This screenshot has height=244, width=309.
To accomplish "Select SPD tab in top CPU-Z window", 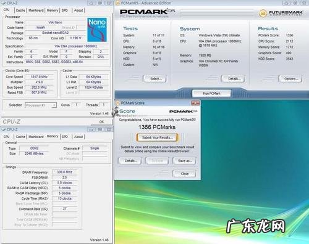I will click(65, 10).
